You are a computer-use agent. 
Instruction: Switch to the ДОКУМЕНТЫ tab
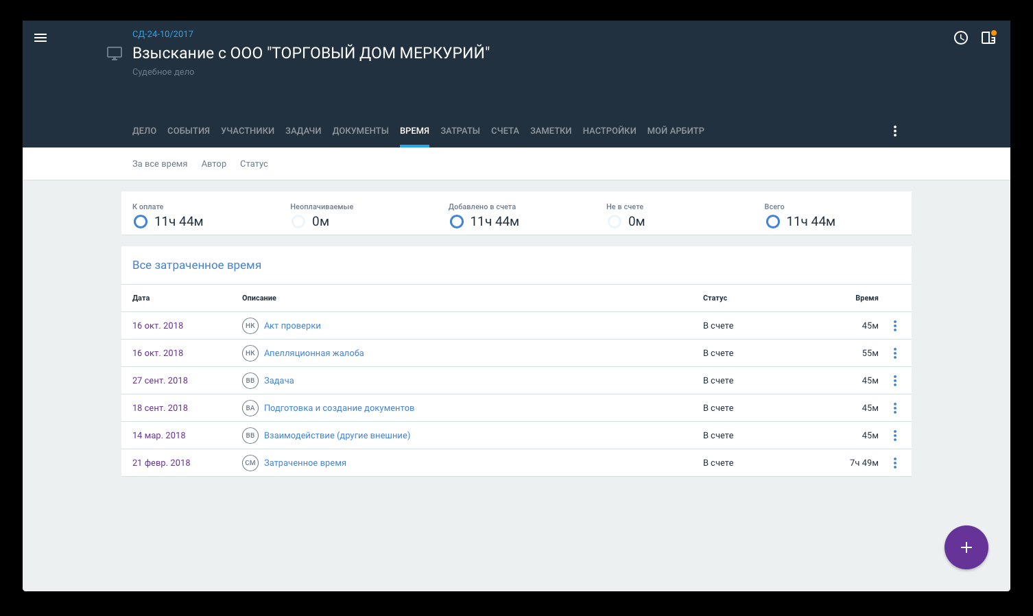361,131
